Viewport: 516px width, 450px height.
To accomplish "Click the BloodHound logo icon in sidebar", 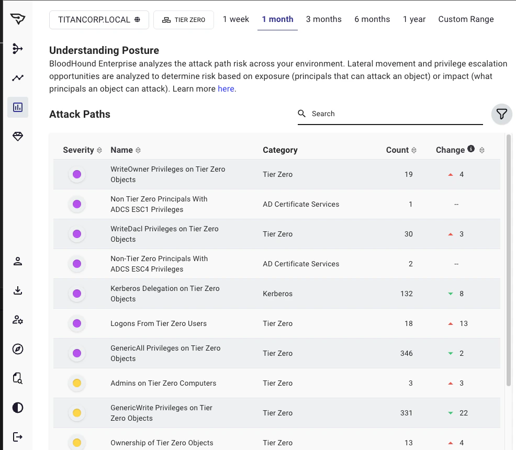I will (x=18, y=19).
